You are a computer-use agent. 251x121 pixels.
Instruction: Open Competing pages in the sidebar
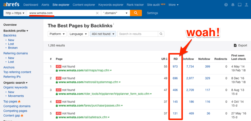pyautogui.click(x=15, y=111)
